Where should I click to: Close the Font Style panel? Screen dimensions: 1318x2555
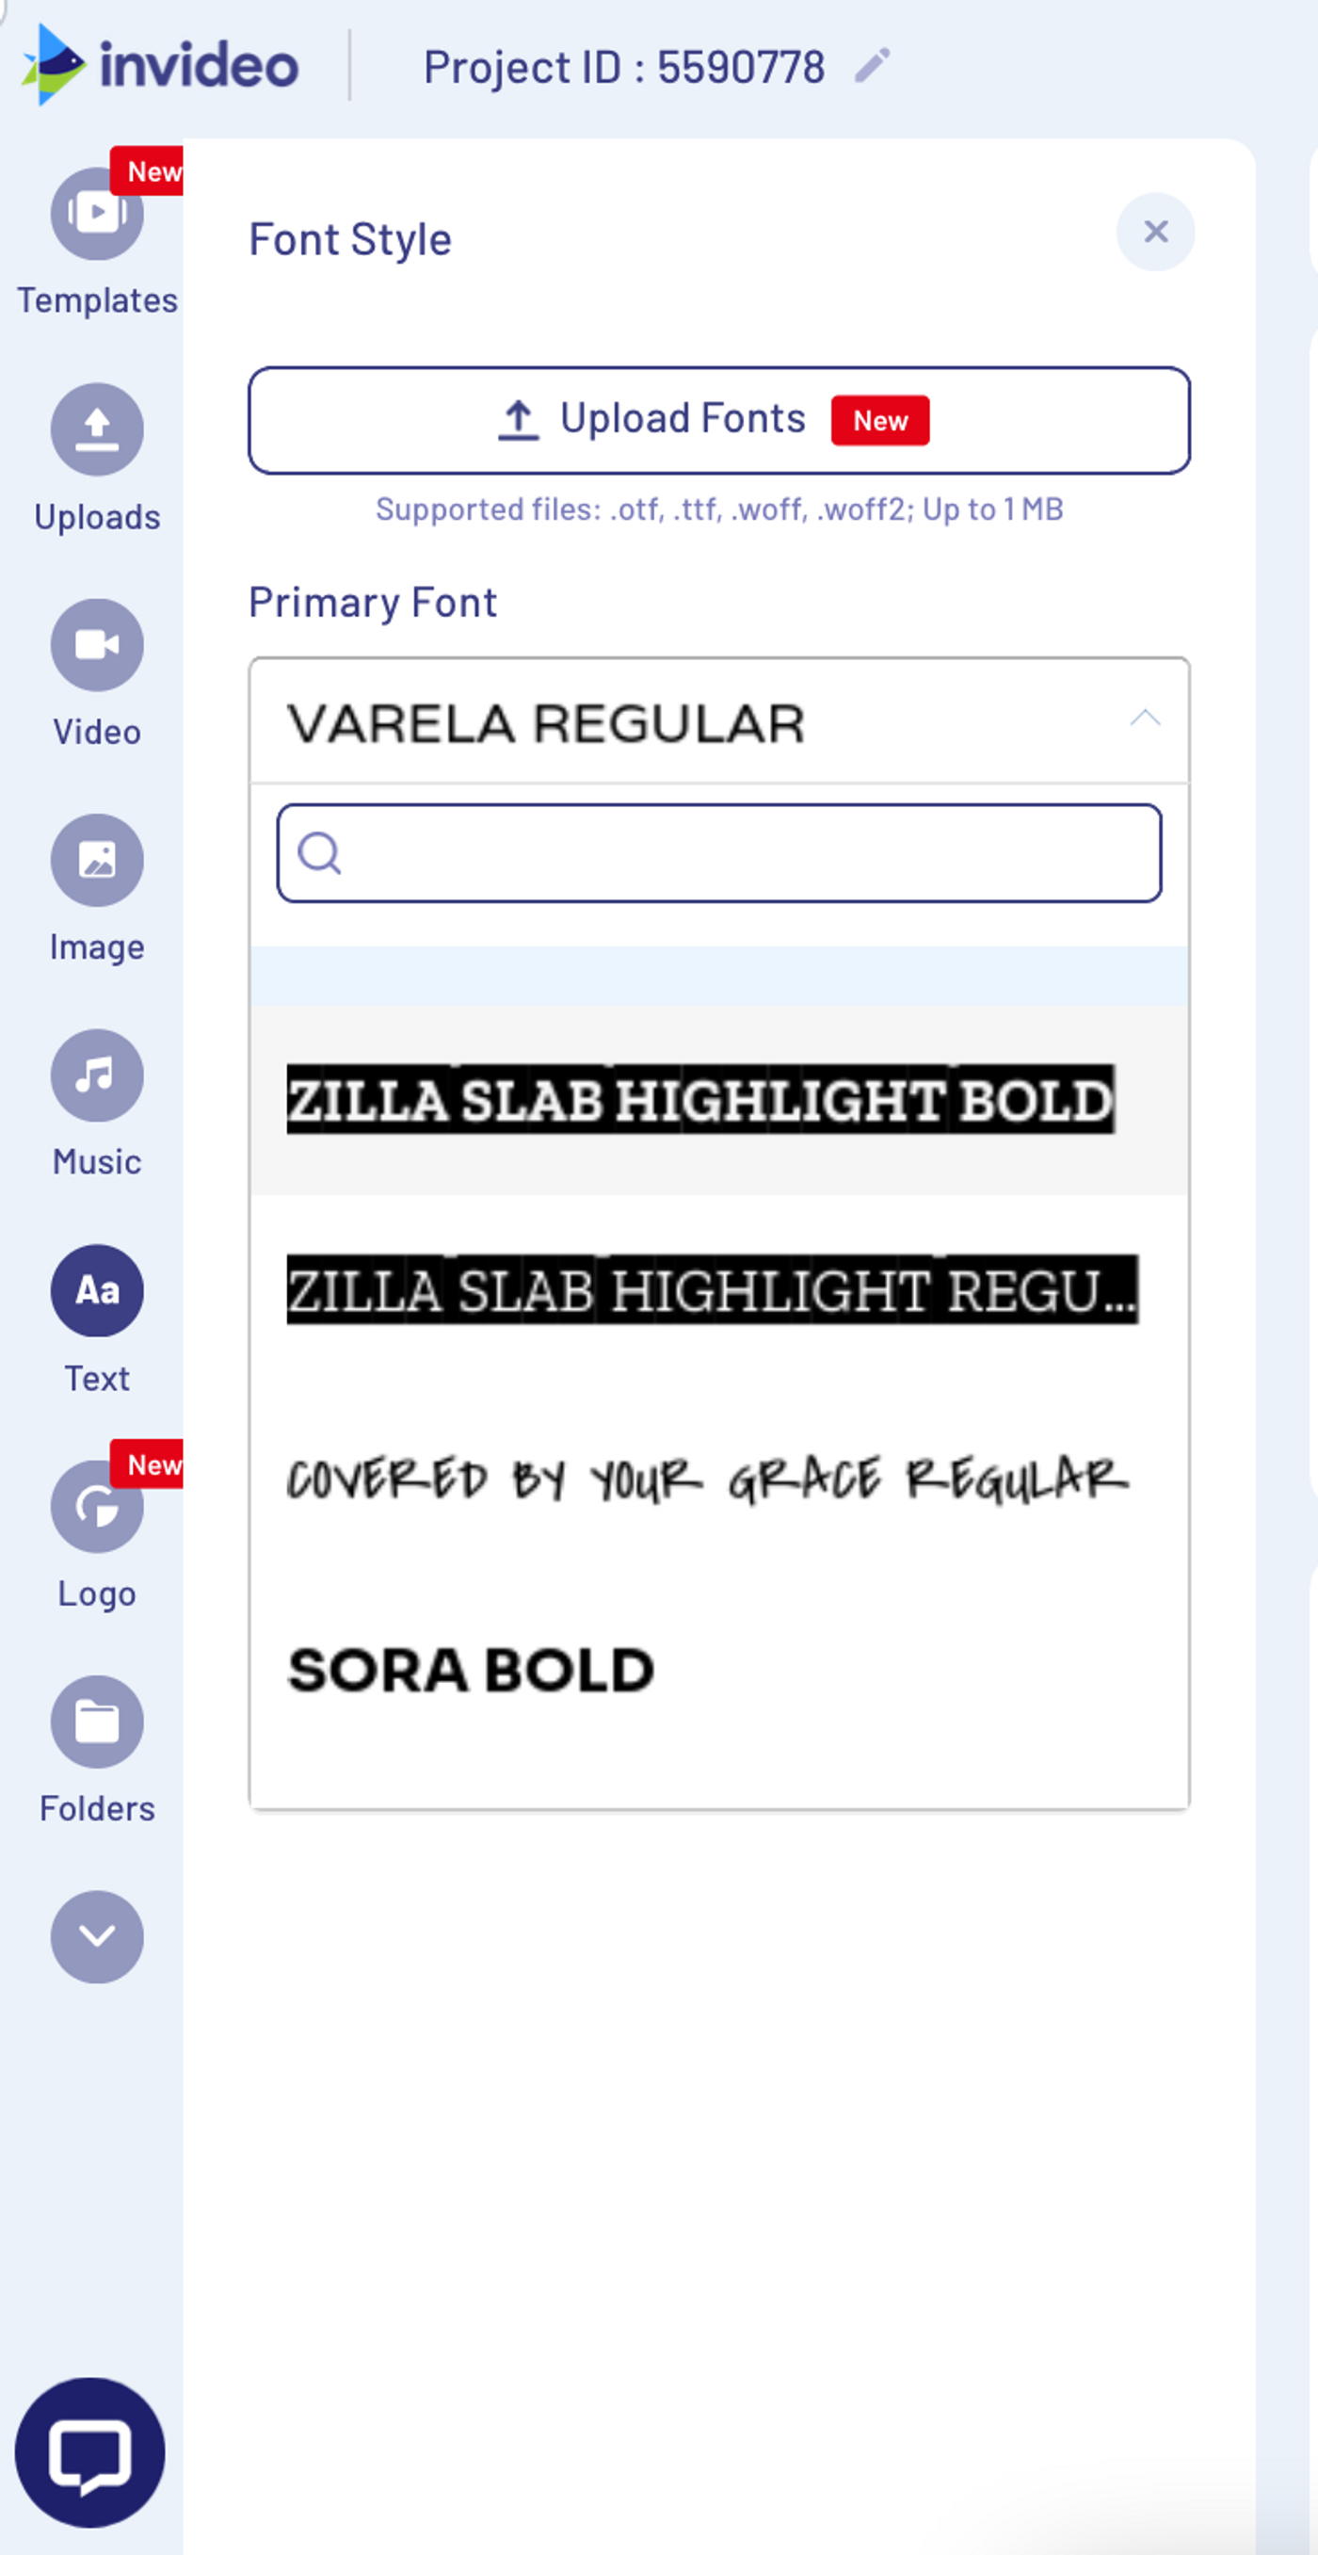click(1156, 232)
